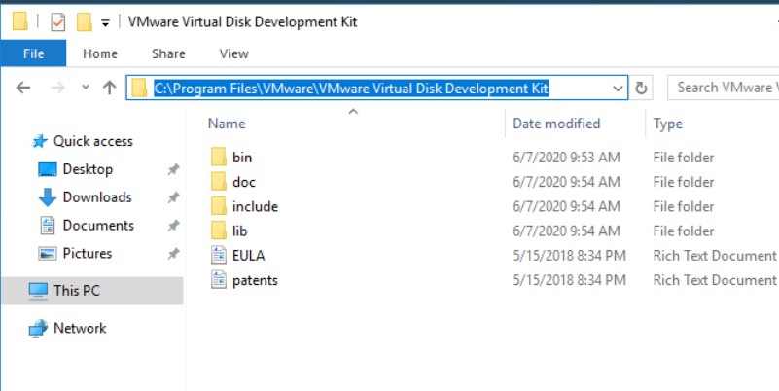Select the EULA rich text document icon
The height and width of the screenshot is (391, 779).
[219, 256]
